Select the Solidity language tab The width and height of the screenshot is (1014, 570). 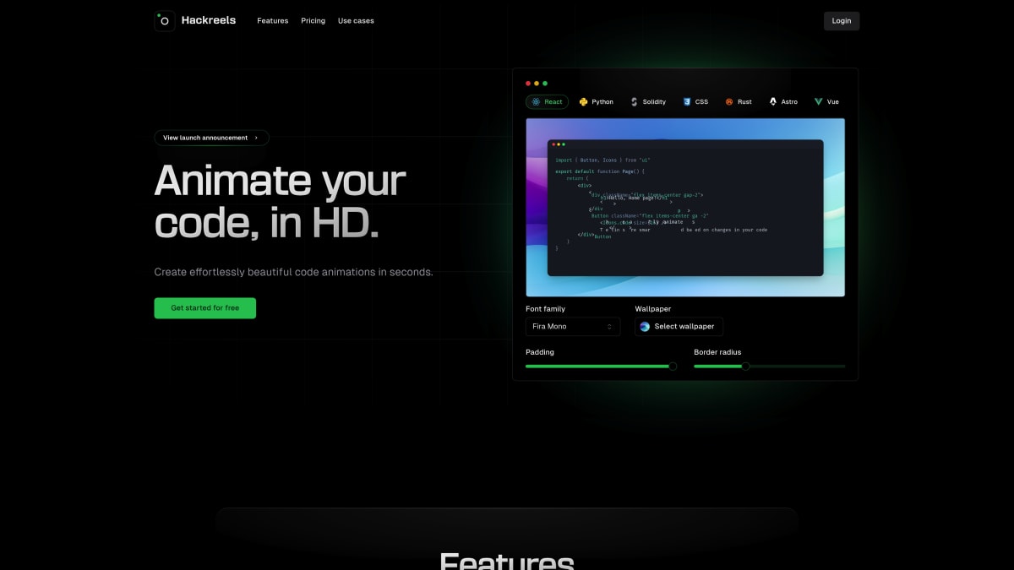click(648, 101)
